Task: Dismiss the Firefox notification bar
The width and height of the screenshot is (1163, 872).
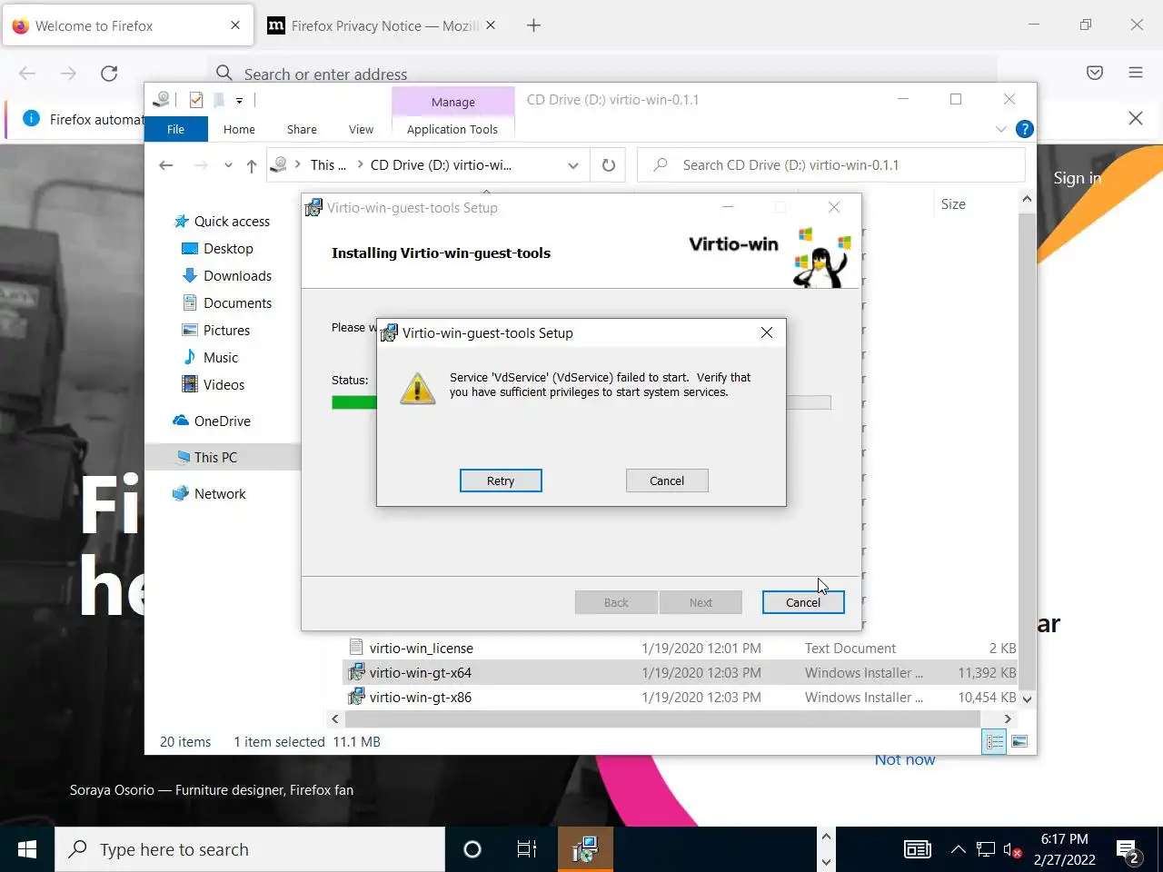Action: (x=1136, y=118)
